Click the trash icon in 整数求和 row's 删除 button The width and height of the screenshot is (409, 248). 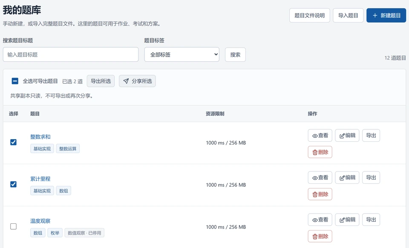click(315, 152)
